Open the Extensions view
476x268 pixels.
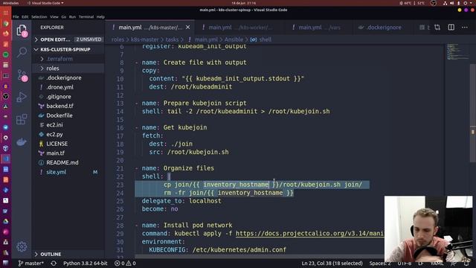22,119
